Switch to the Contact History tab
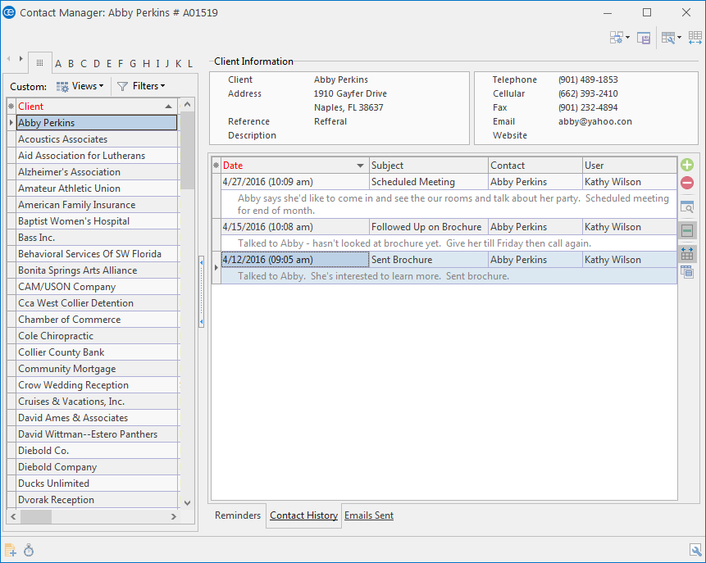This screenshot has height=563, width=706. pyautogui.click(x=304, y=515)
